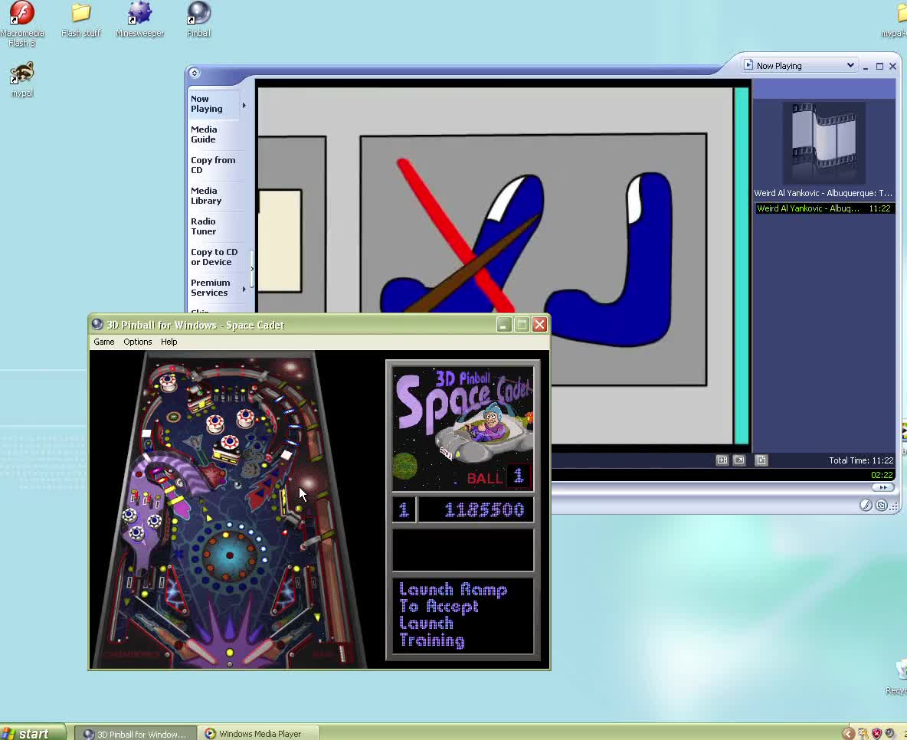Click the Media Guide sidebar icon
Viewport: 907px width, 740px height.
(x=204, y=134)
